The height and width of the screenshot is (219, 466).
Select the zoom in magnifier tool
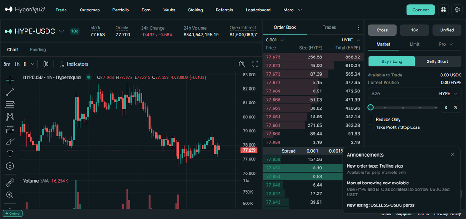pyautogui.click(x=10, y=195)
